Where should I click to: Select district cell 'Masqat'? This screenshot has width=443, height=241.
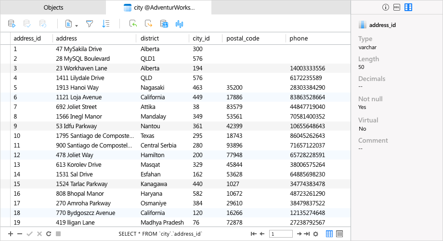click(x=150, y=164)
